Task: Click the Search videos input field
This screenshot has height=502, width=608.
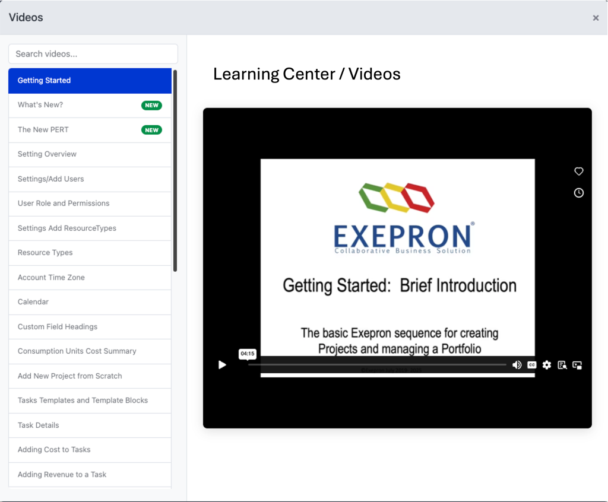Action: click(93, 54)
